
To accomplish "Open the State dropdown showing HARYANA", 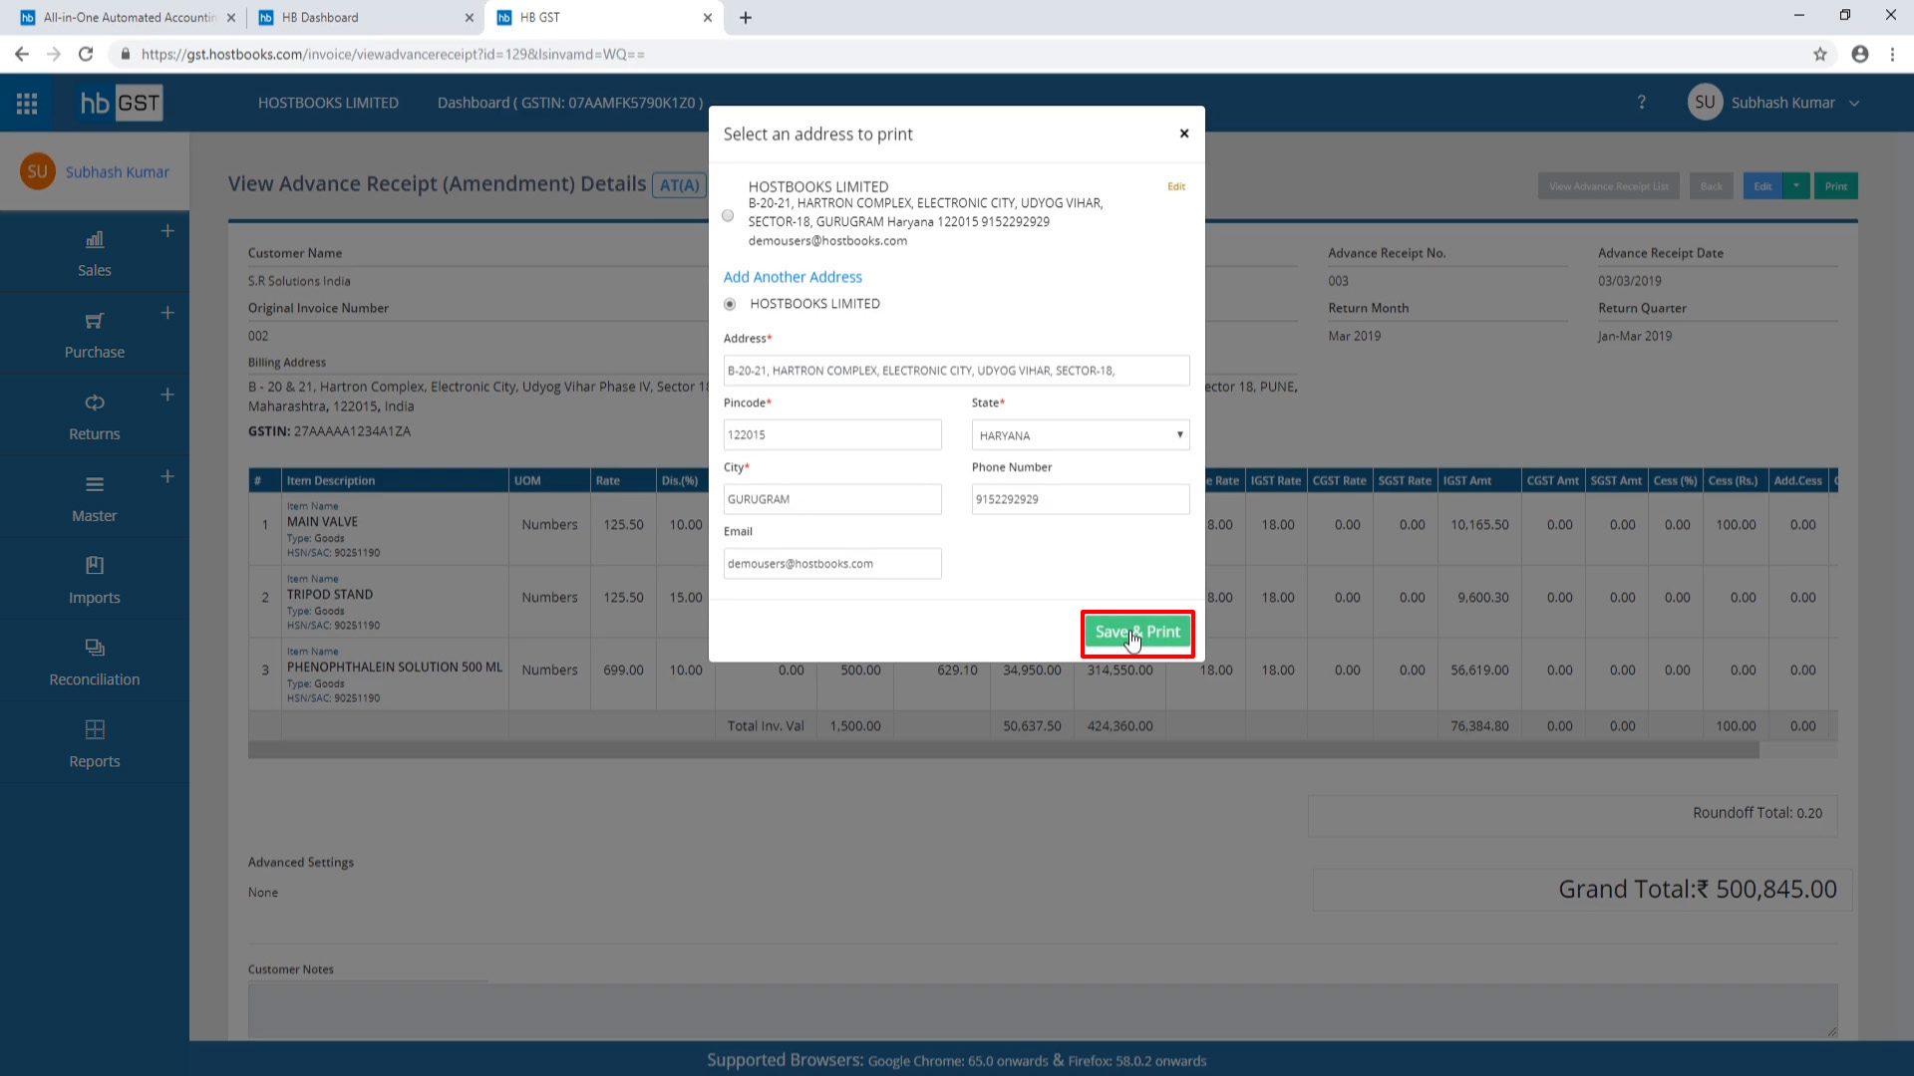I will tap(1080, 435).
